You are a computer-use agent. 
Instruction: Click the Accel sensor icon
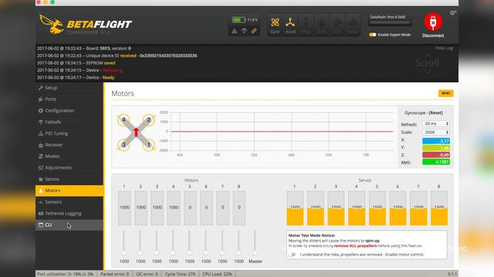pyautogui.click(x=290, y=25)
